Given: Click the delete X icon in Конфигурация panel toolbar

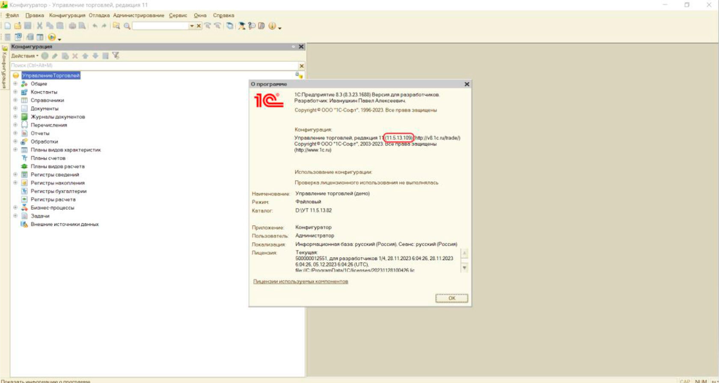Looking at the screenshot, I should pos(75,56).
